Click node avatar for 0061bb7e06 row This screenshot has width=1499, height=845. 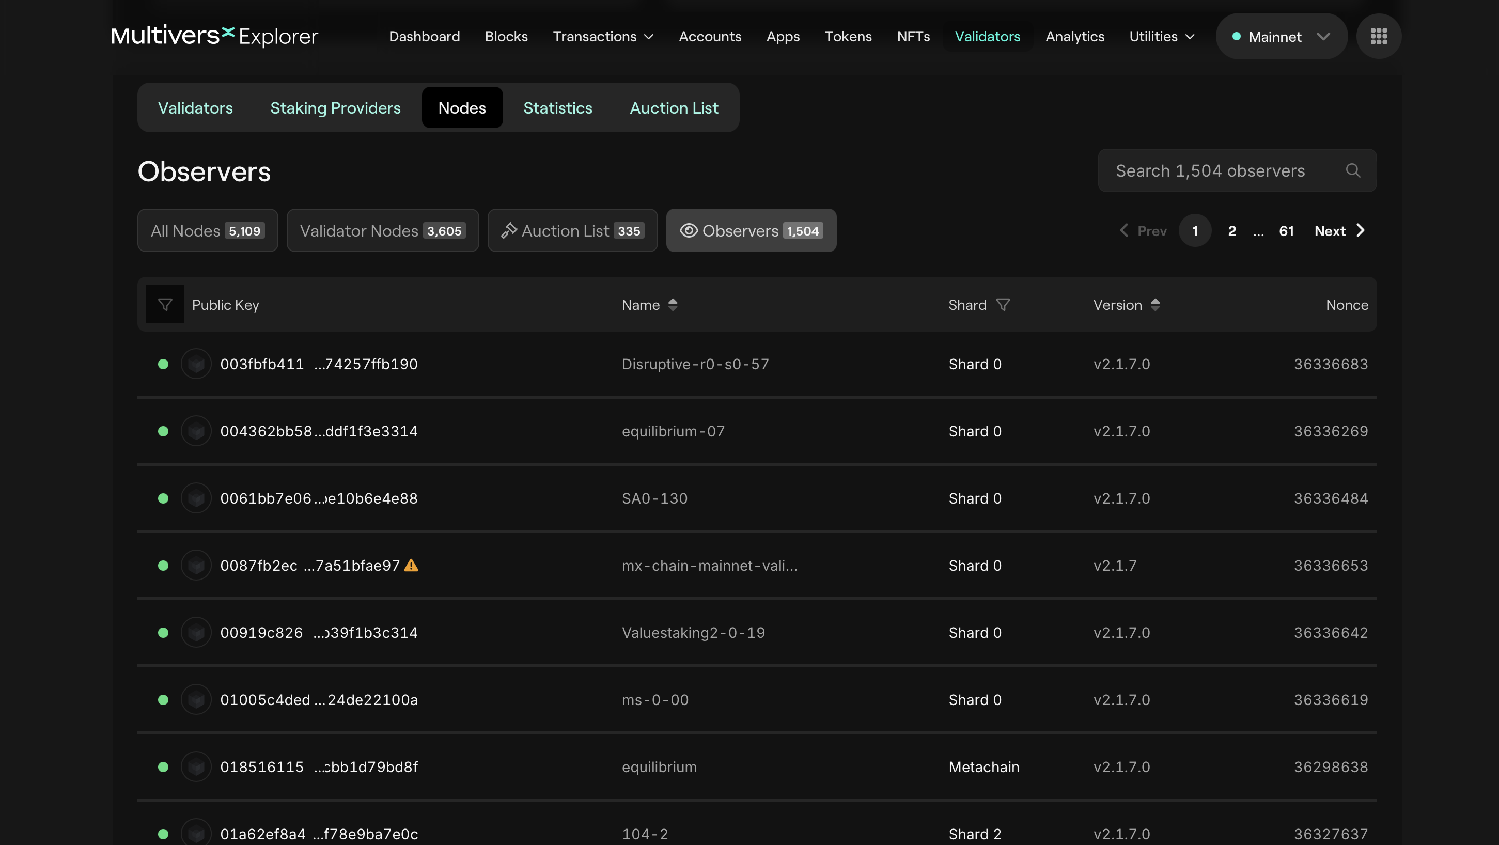[196, 498]
